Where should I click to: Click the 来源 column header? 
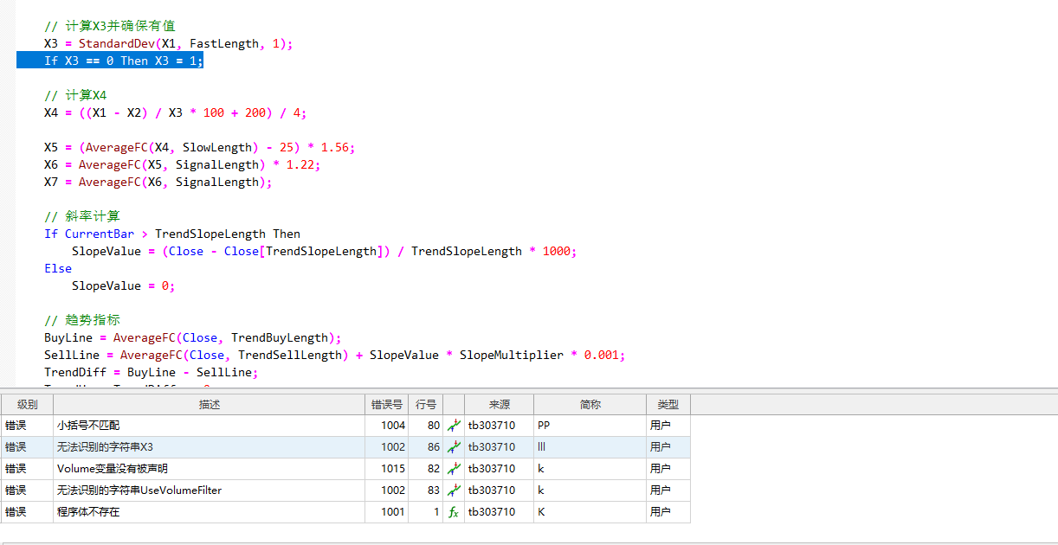499,404
